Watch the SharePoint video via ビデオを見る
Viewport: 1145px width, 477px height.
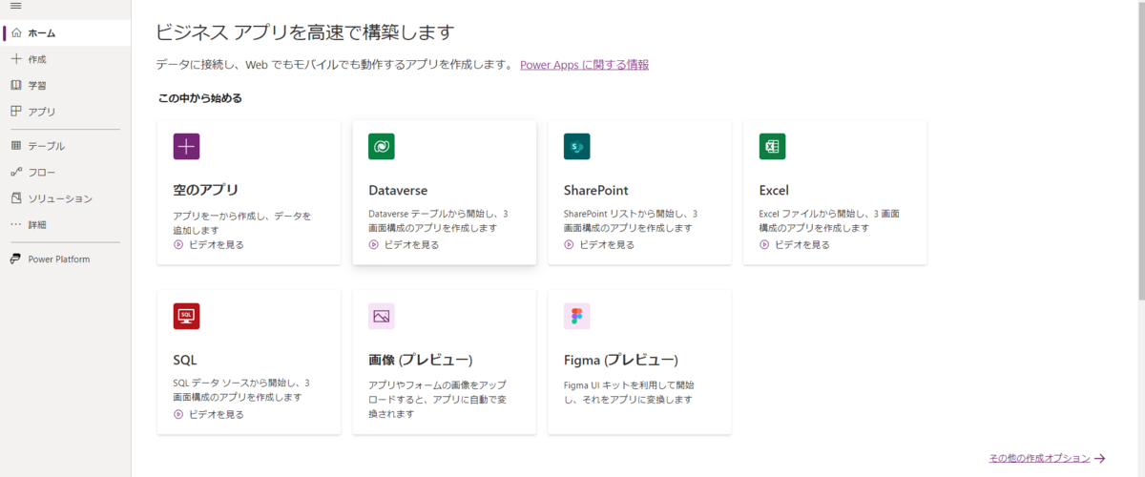[607, 244]
